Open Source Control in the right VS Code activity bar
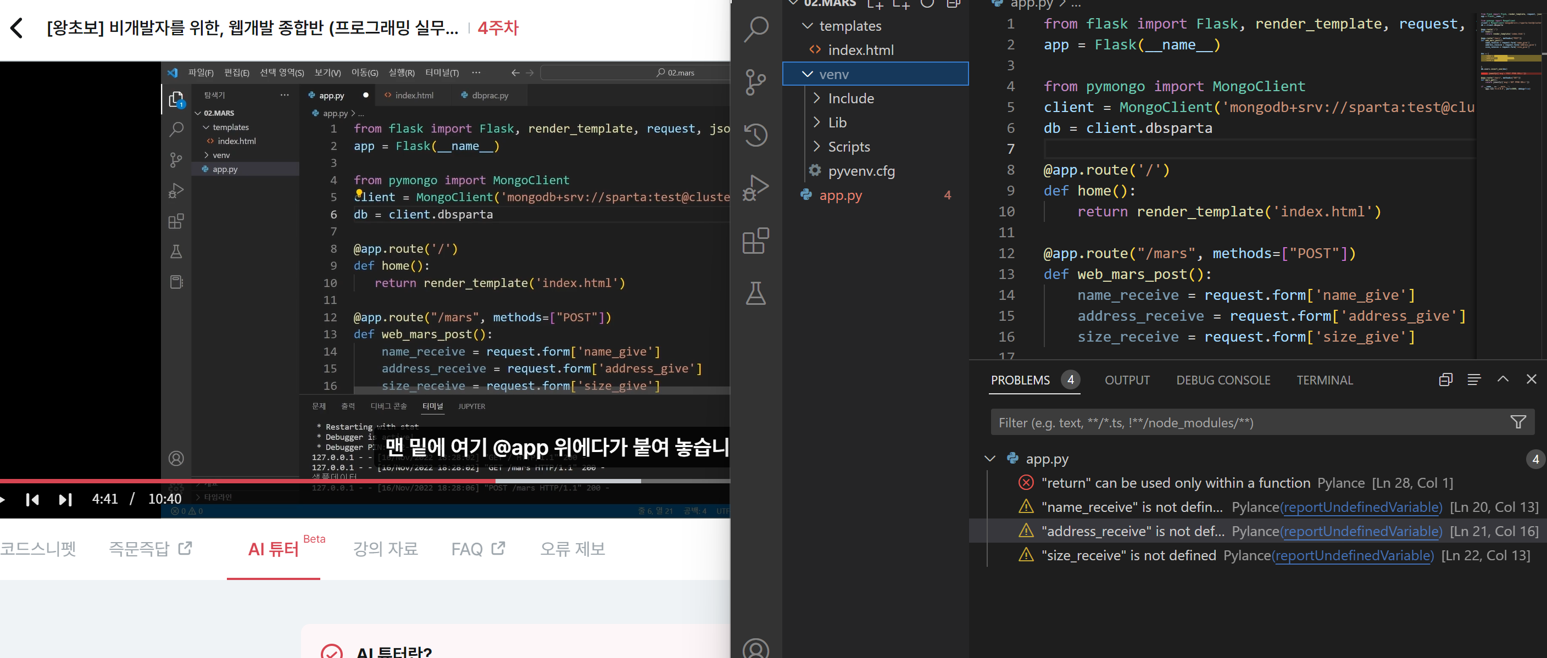Screen dimensions: 1547x658 (x=755, y=82)
